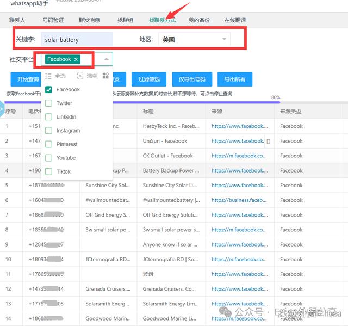The image size is (348, 326).
Task: Open the Sunshine City Solar source link
Action: coord(240,185)
